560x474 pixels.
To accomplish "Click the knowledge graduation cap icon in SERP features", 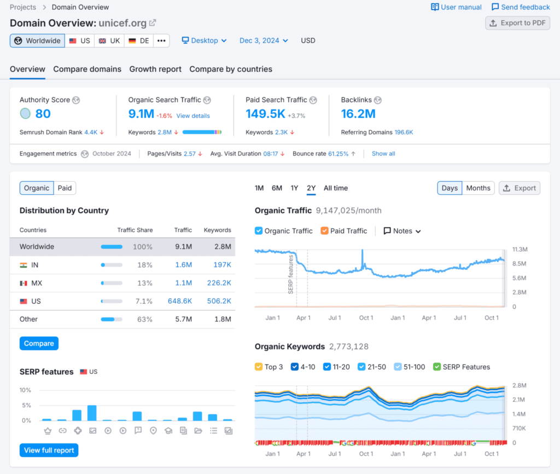I will [x=168, y=431].
